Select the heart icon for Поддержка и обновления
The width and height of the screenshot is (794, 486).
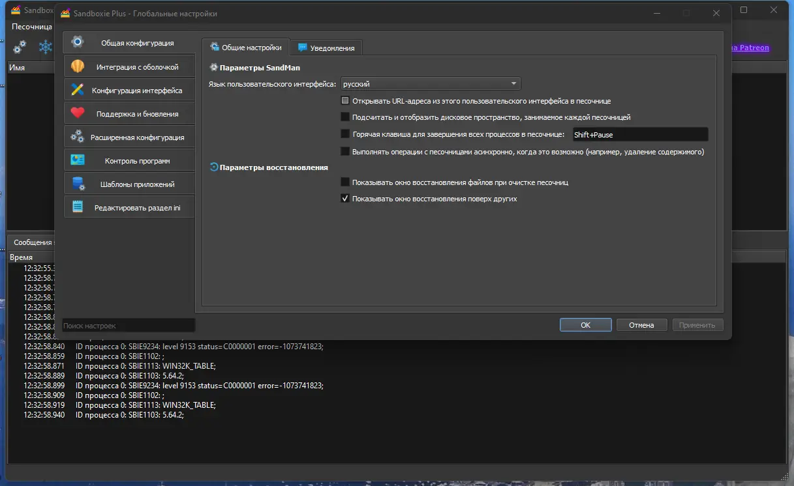[x=78, y=113]
